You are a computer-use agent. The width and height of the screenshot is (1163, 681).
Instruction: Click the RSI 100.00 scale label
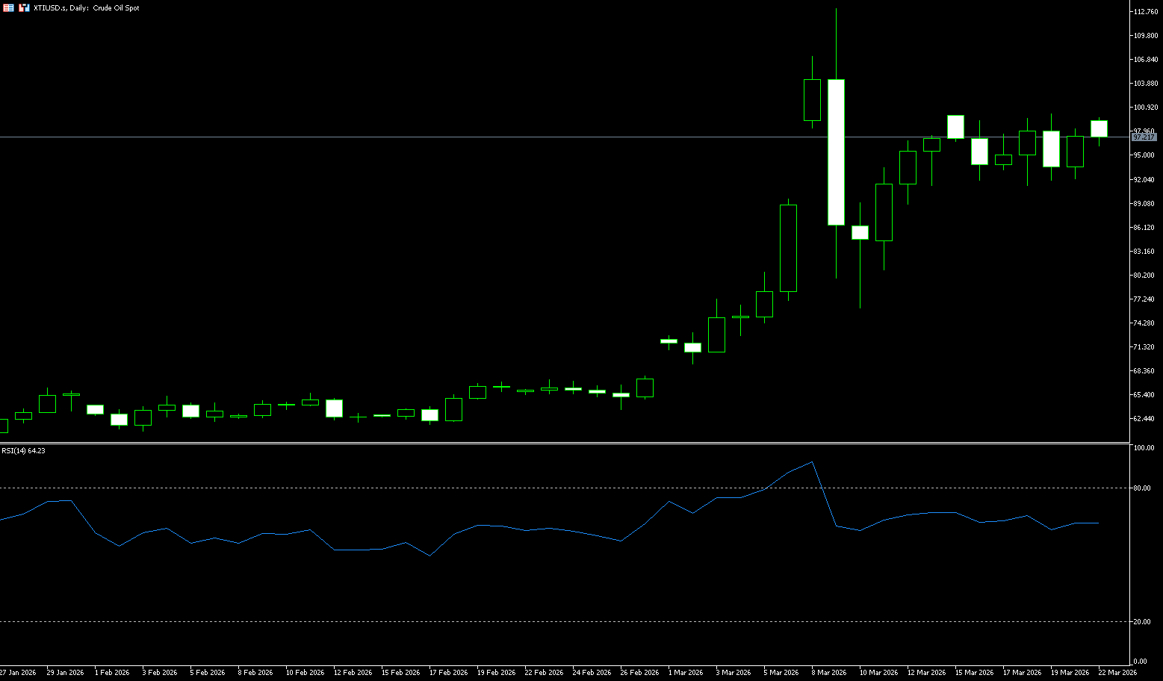[1144, 448]
